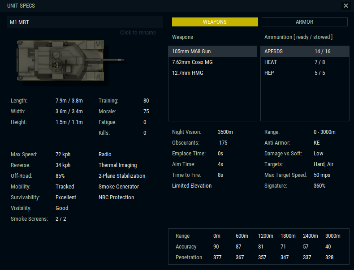Click the Time to Fire value 8s
Viewport: 354px width, 270px height.
[220, 175]
